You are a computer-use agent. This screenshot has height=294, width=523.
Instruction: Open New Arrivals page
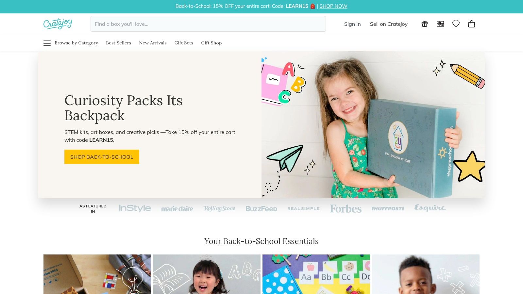(x=153, y=43)
